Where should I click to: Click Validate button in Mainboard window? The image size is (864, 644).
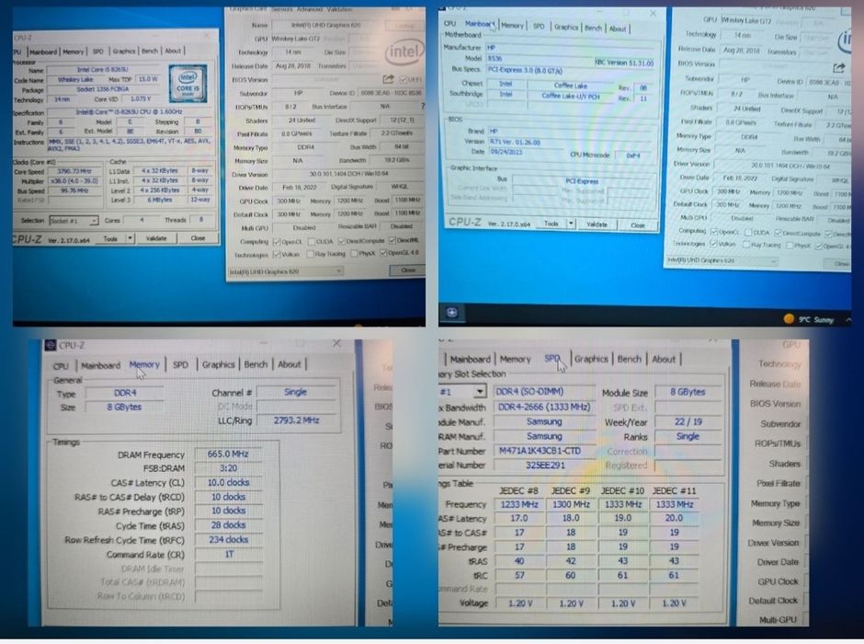(x=597, y=224)
